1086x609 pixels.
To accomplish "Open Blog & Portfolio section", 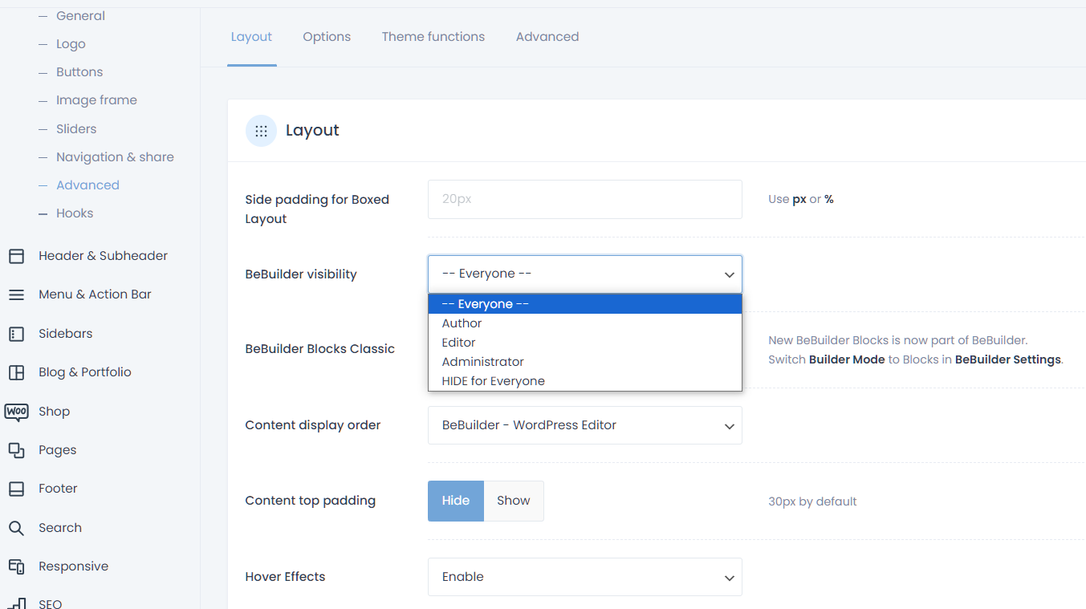I will click(84, 372).
